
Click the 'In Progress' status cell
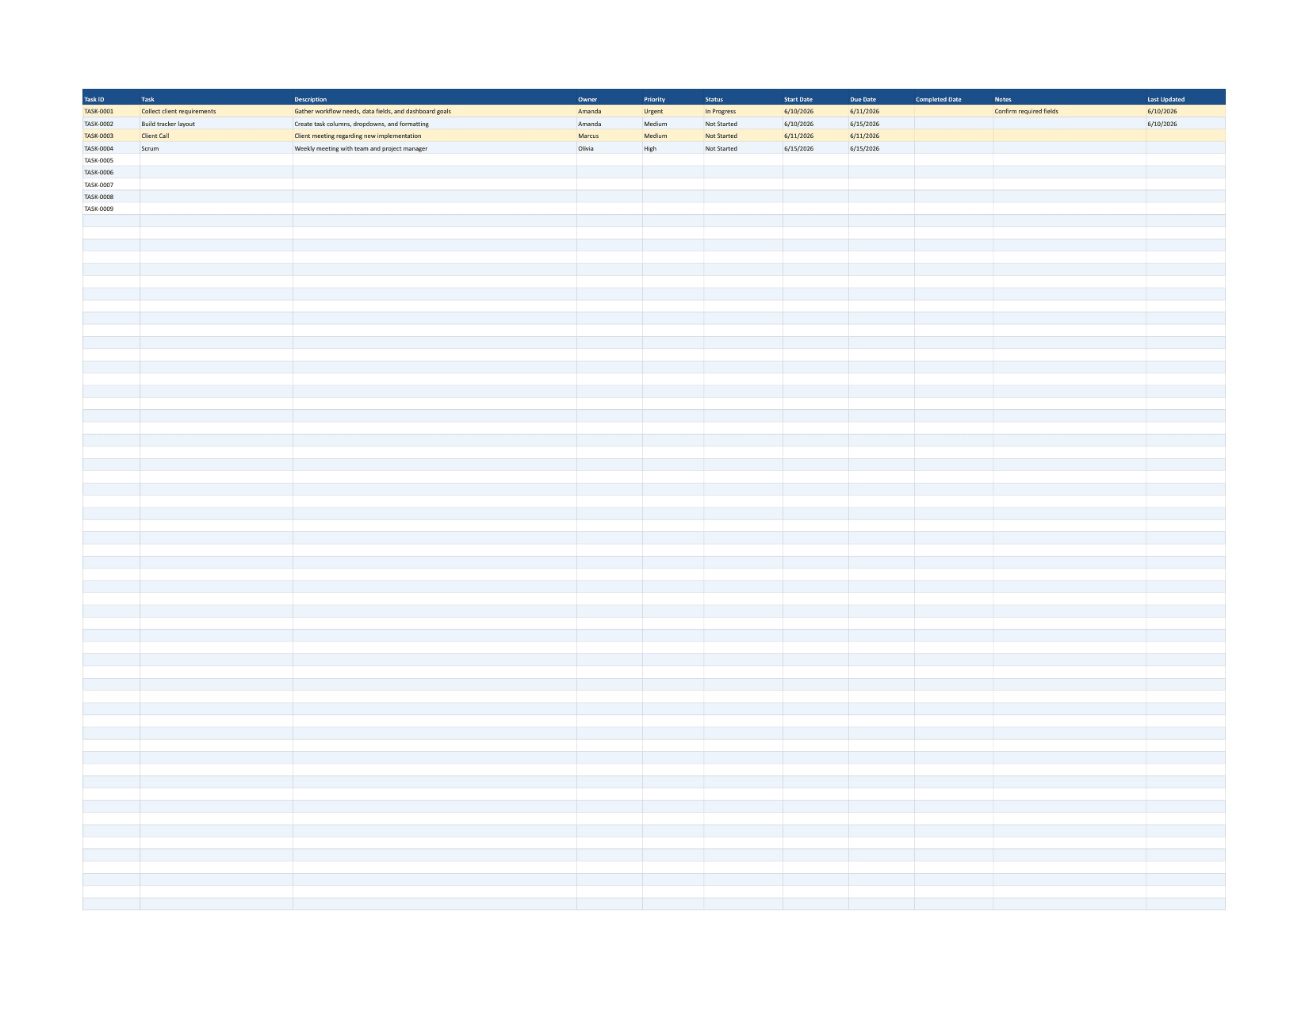743,112
